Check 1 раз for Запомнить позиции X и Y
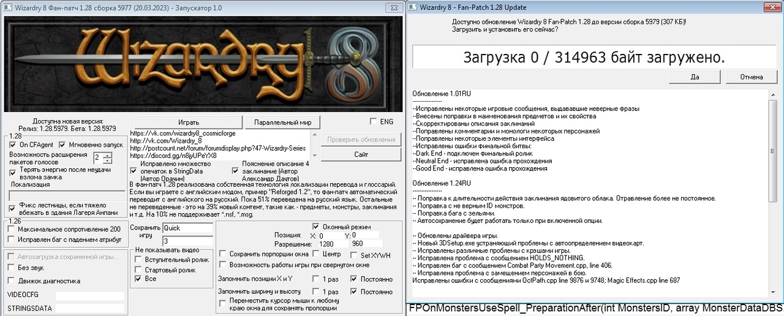784x316 pixels. (316, 279)
